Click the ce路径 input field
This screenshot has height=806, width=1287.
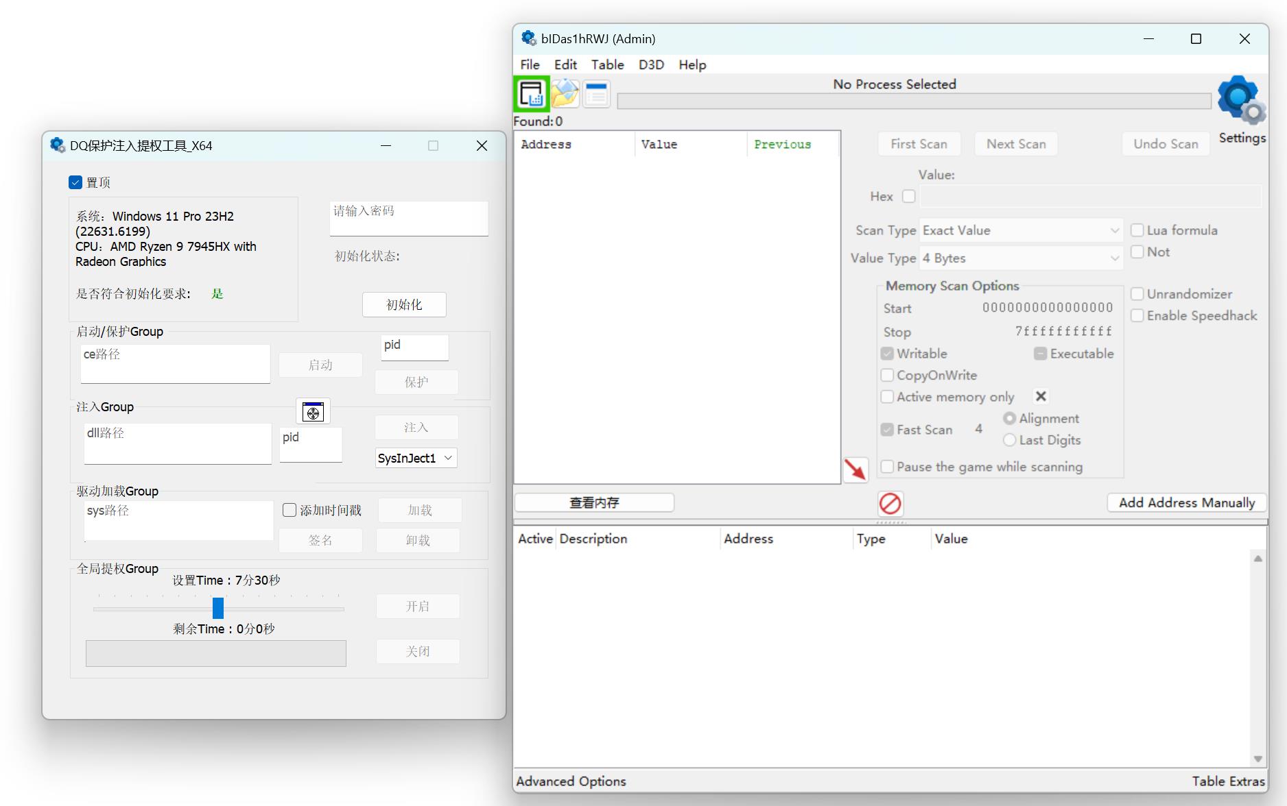tap(176, 363)
